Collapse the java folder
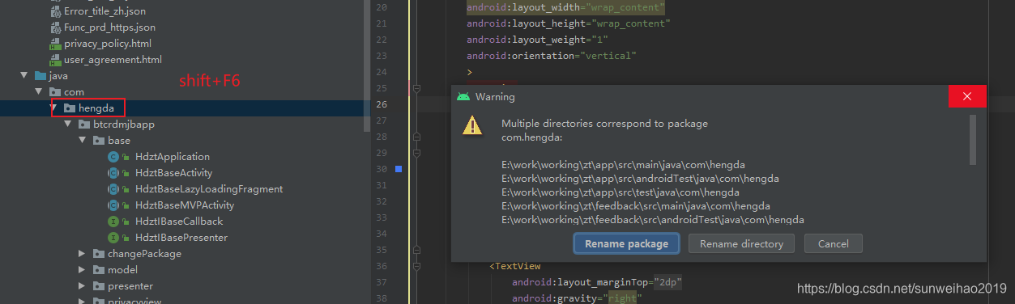The image size is (1015, 304). [x=23, y=75]
